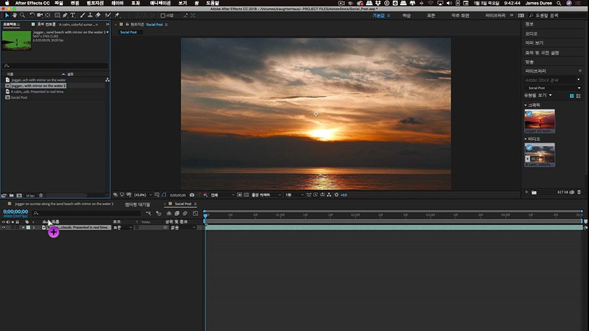Toggle hide shy layers switch in timeline
Viewport: 589px width, 331px height.
[x=169, y=213]
